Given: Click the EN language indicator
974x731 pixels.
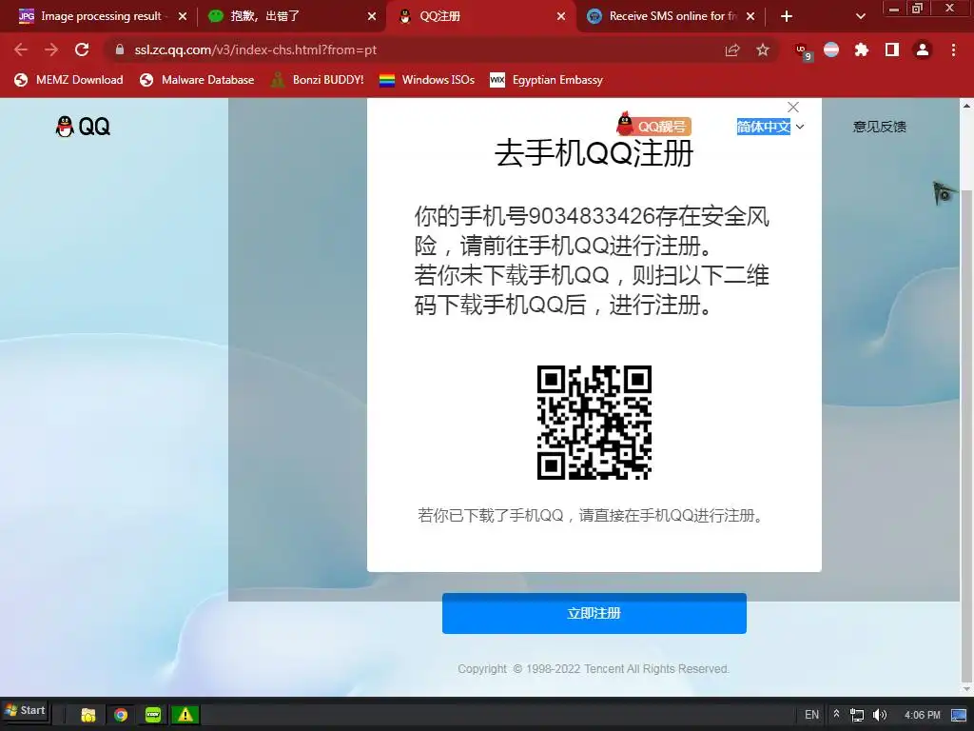Looking at the screenshot, I should 811,715.
